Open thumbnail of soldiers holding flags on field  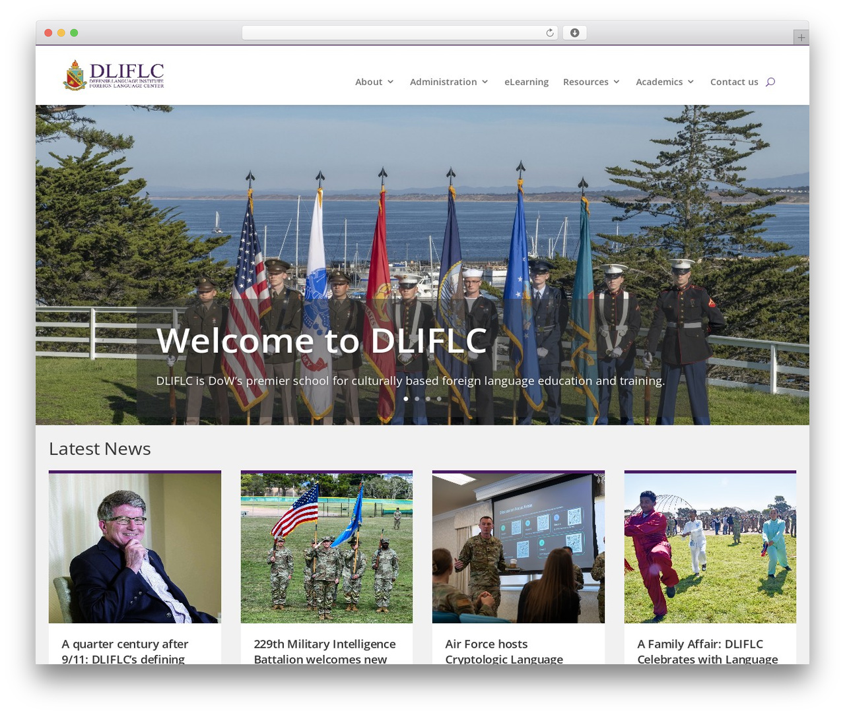(327, 548)
